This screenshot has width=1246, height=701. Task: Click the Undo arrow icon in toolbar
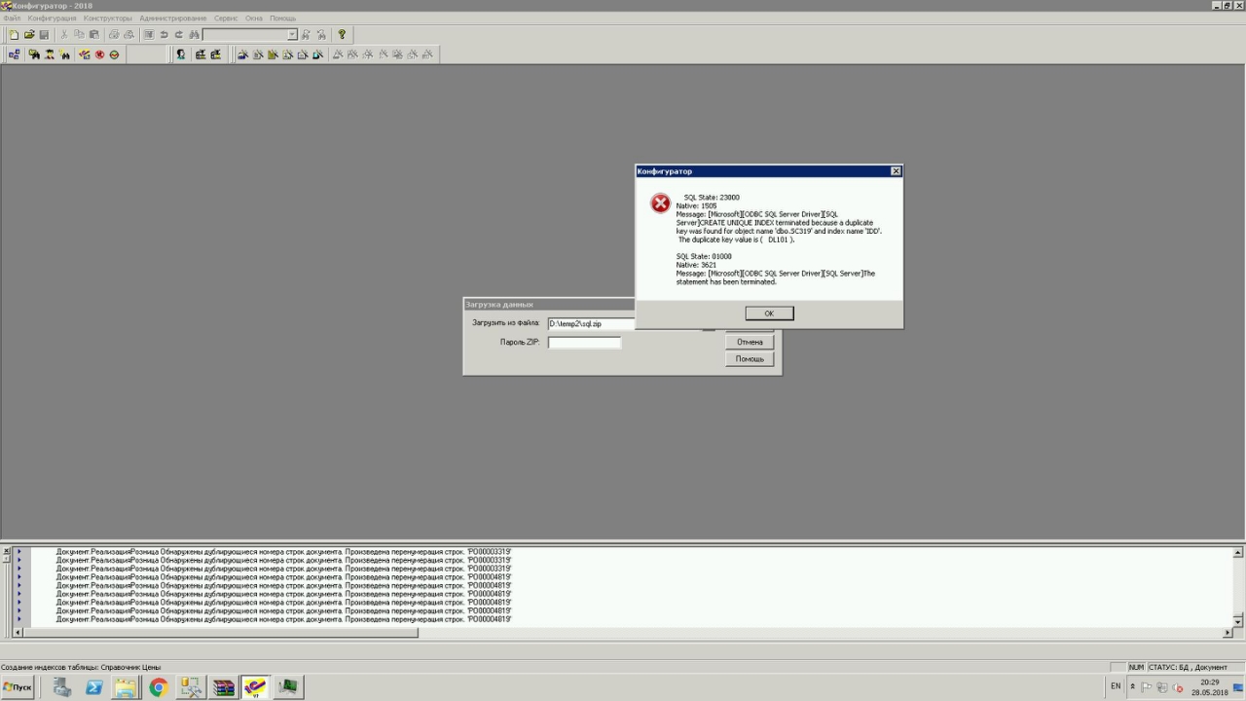[x=164, y=35]
